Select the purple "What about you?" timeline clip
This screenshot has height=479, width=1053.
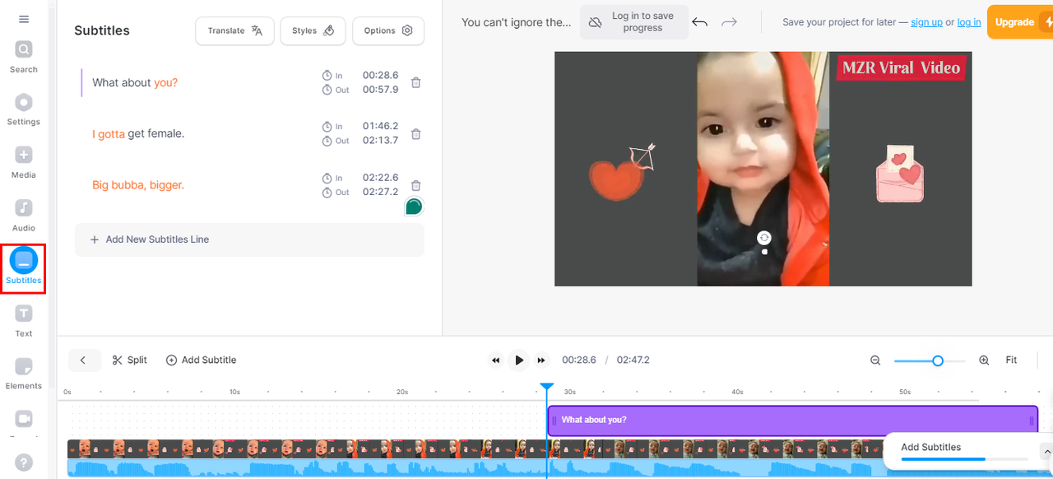point(793,420)
